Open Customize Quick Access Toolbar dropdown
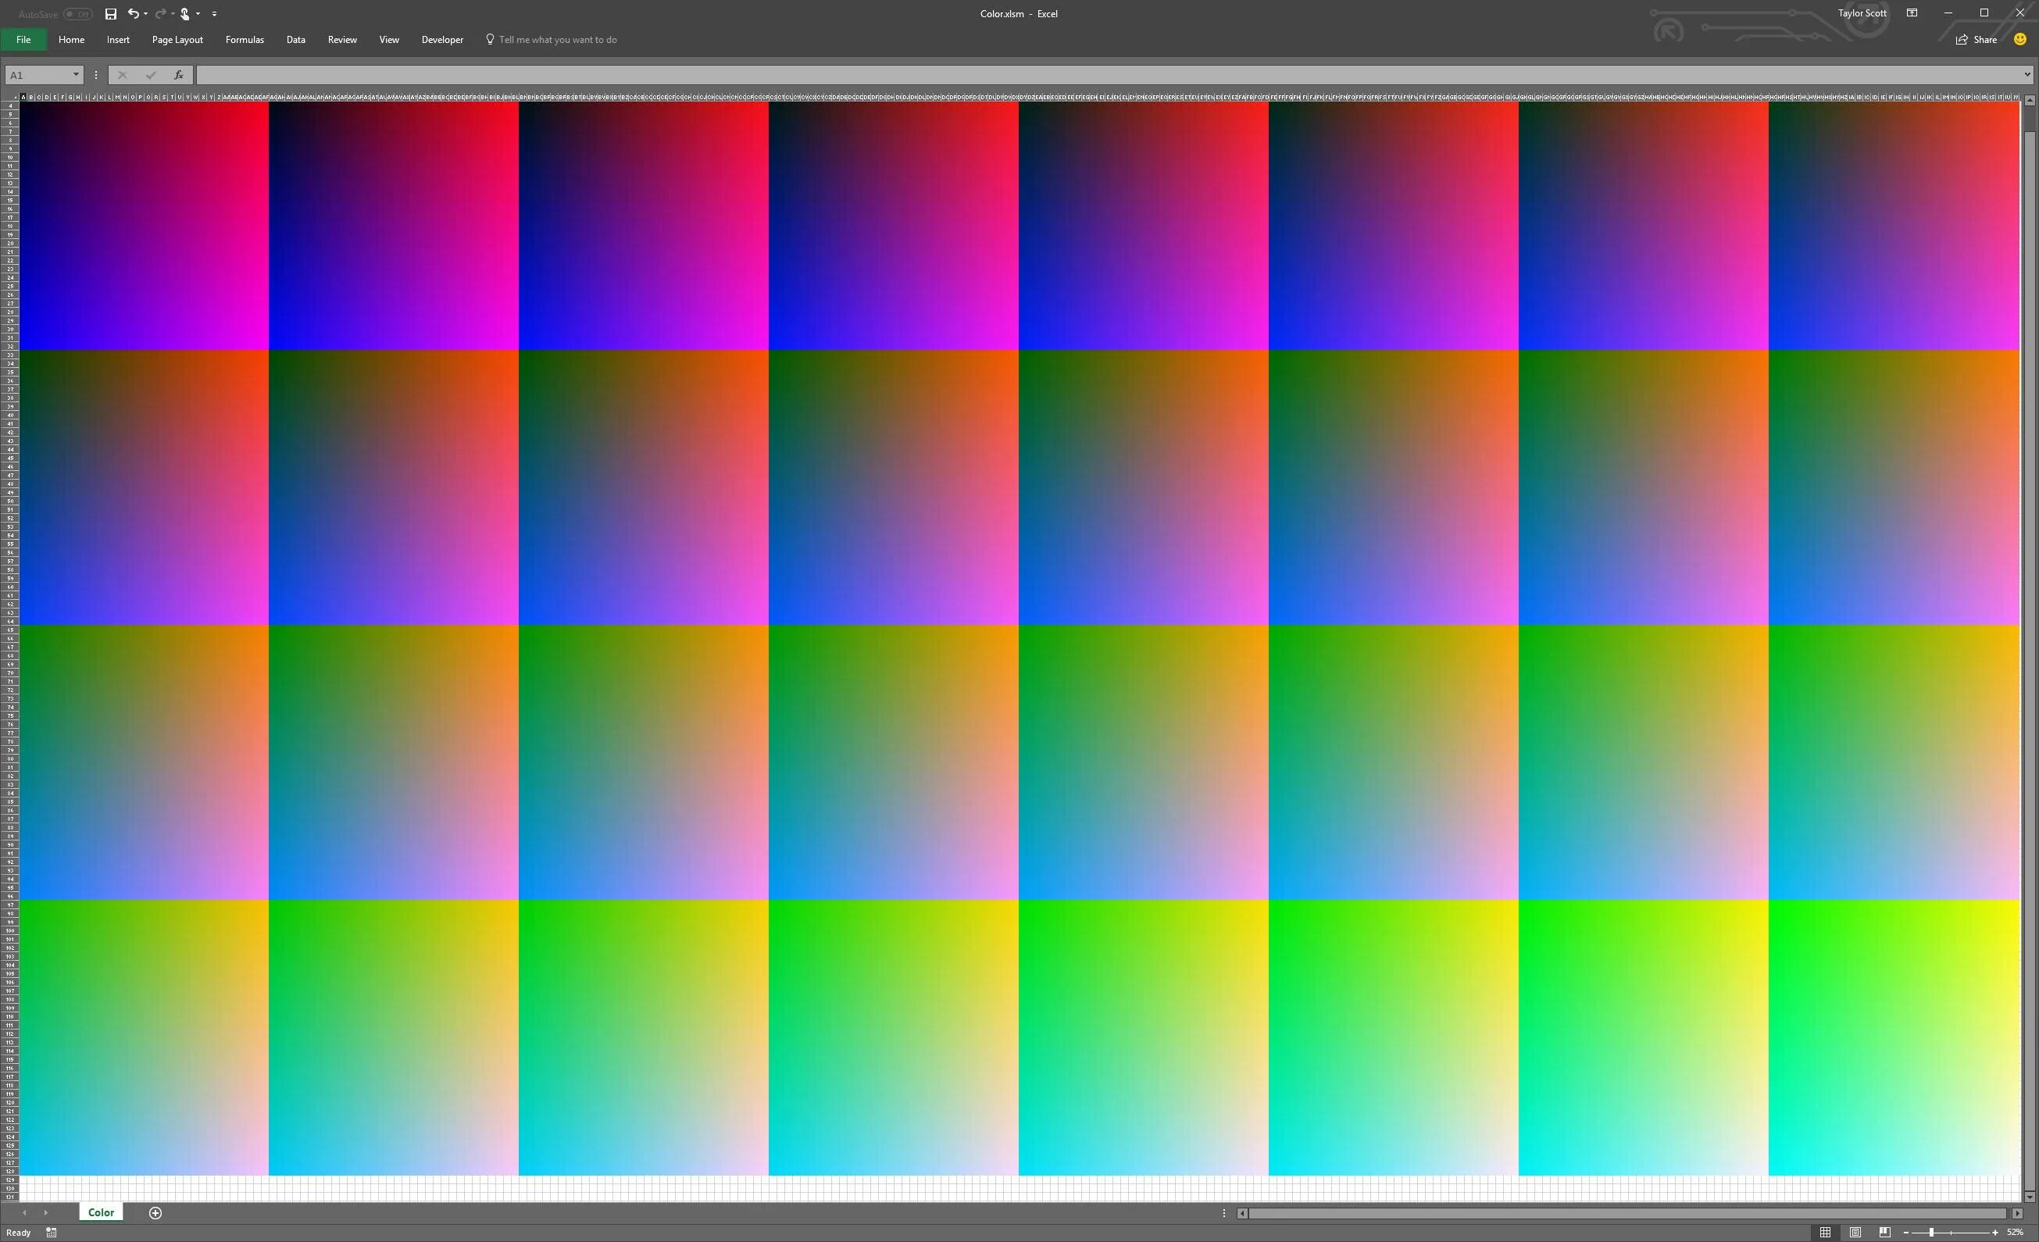Screen dimensions: 2039x1242 (214, 14)
